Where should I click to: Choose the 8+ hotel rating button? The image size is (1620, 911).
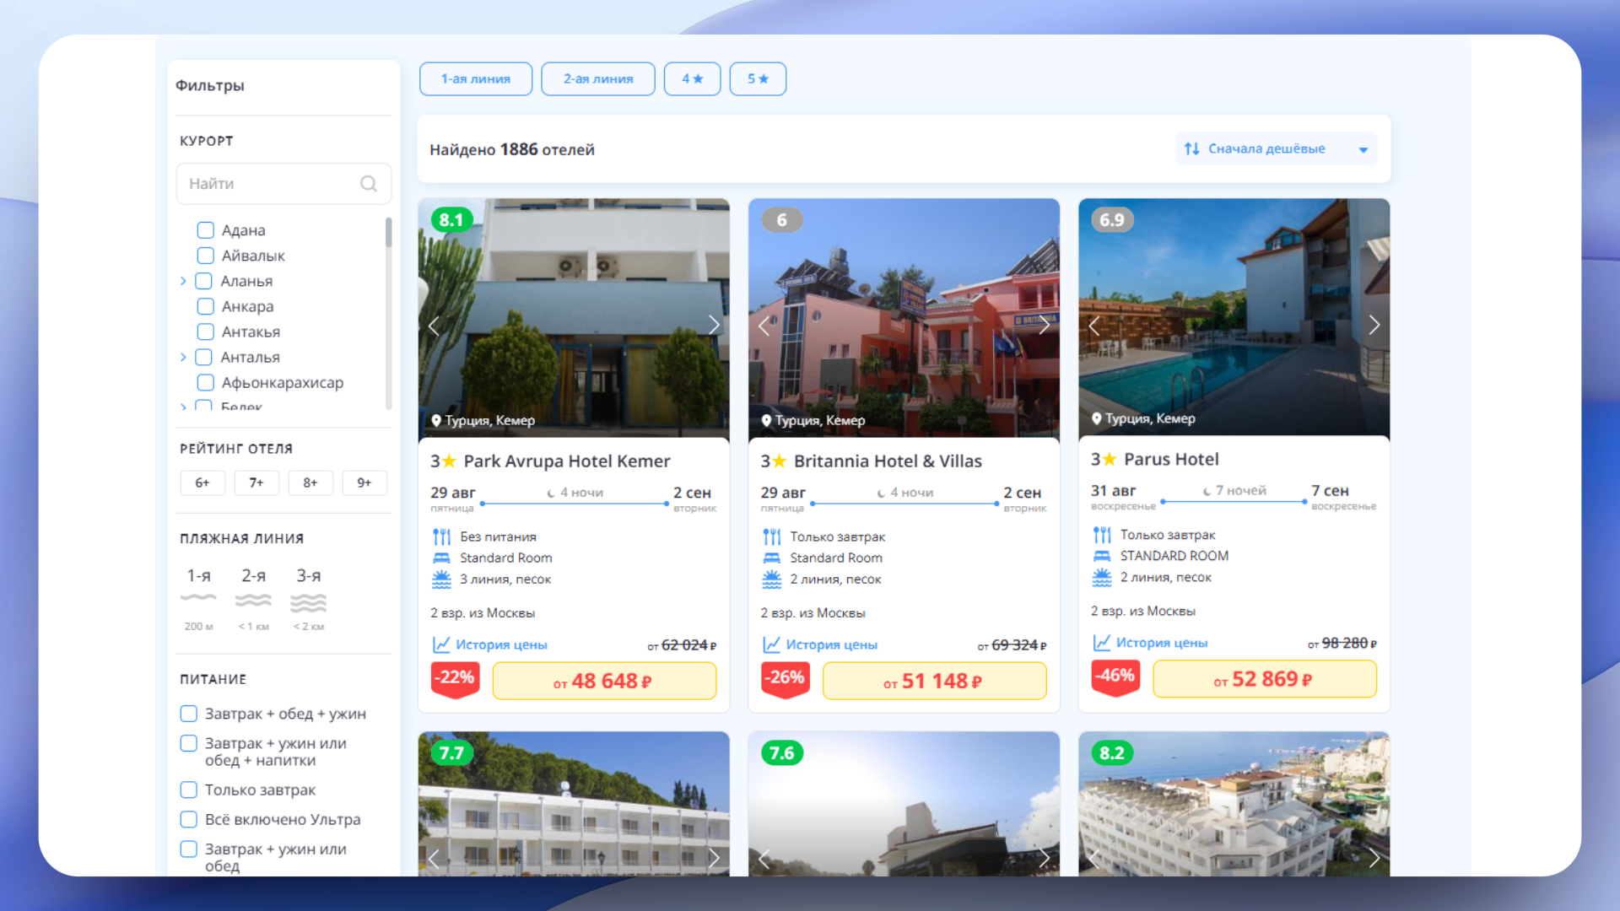pyautogui.click(x=310, y=483)
